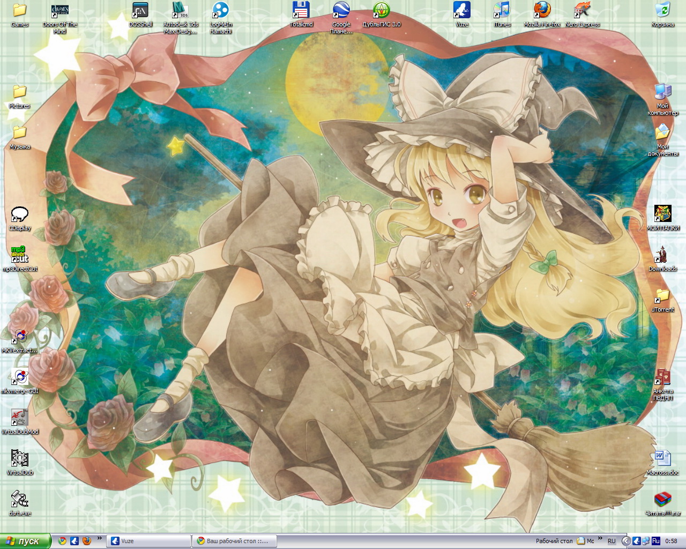This screenshot has height=549, width=686.
Task: Click the Ru keyboard layout tray icon
Action: point(656,541)
